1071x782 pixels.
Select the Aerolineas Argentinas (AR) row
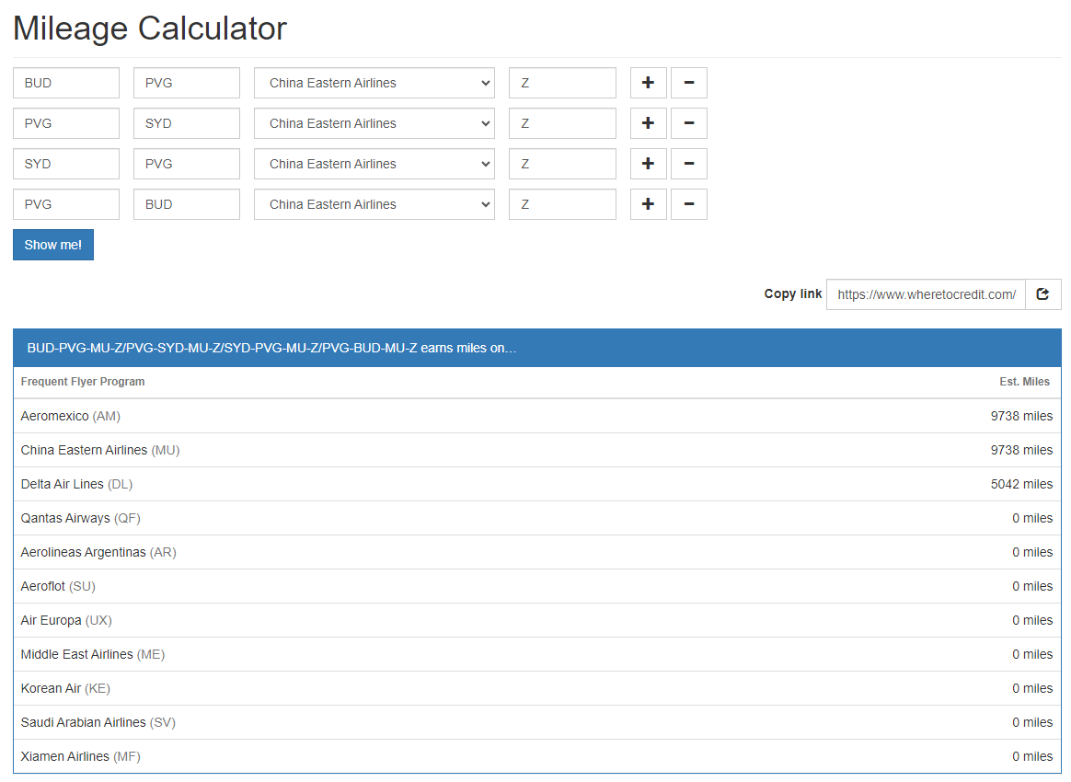[x=536, y=552]
